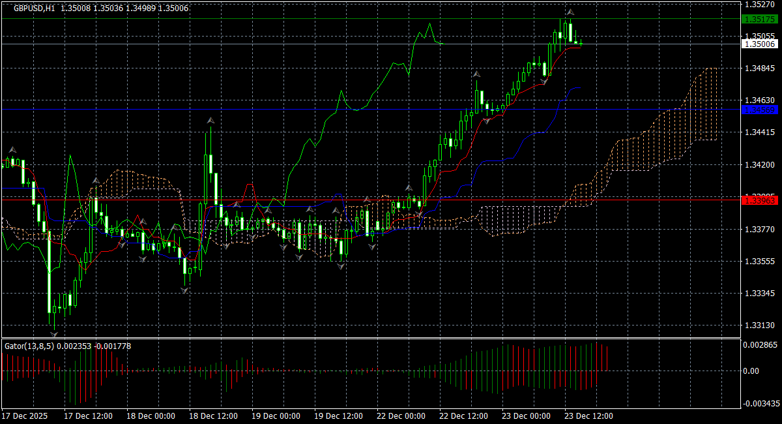Click the down fractal arrow below the 17 Dec lowest candle

[x=54, y=334]
